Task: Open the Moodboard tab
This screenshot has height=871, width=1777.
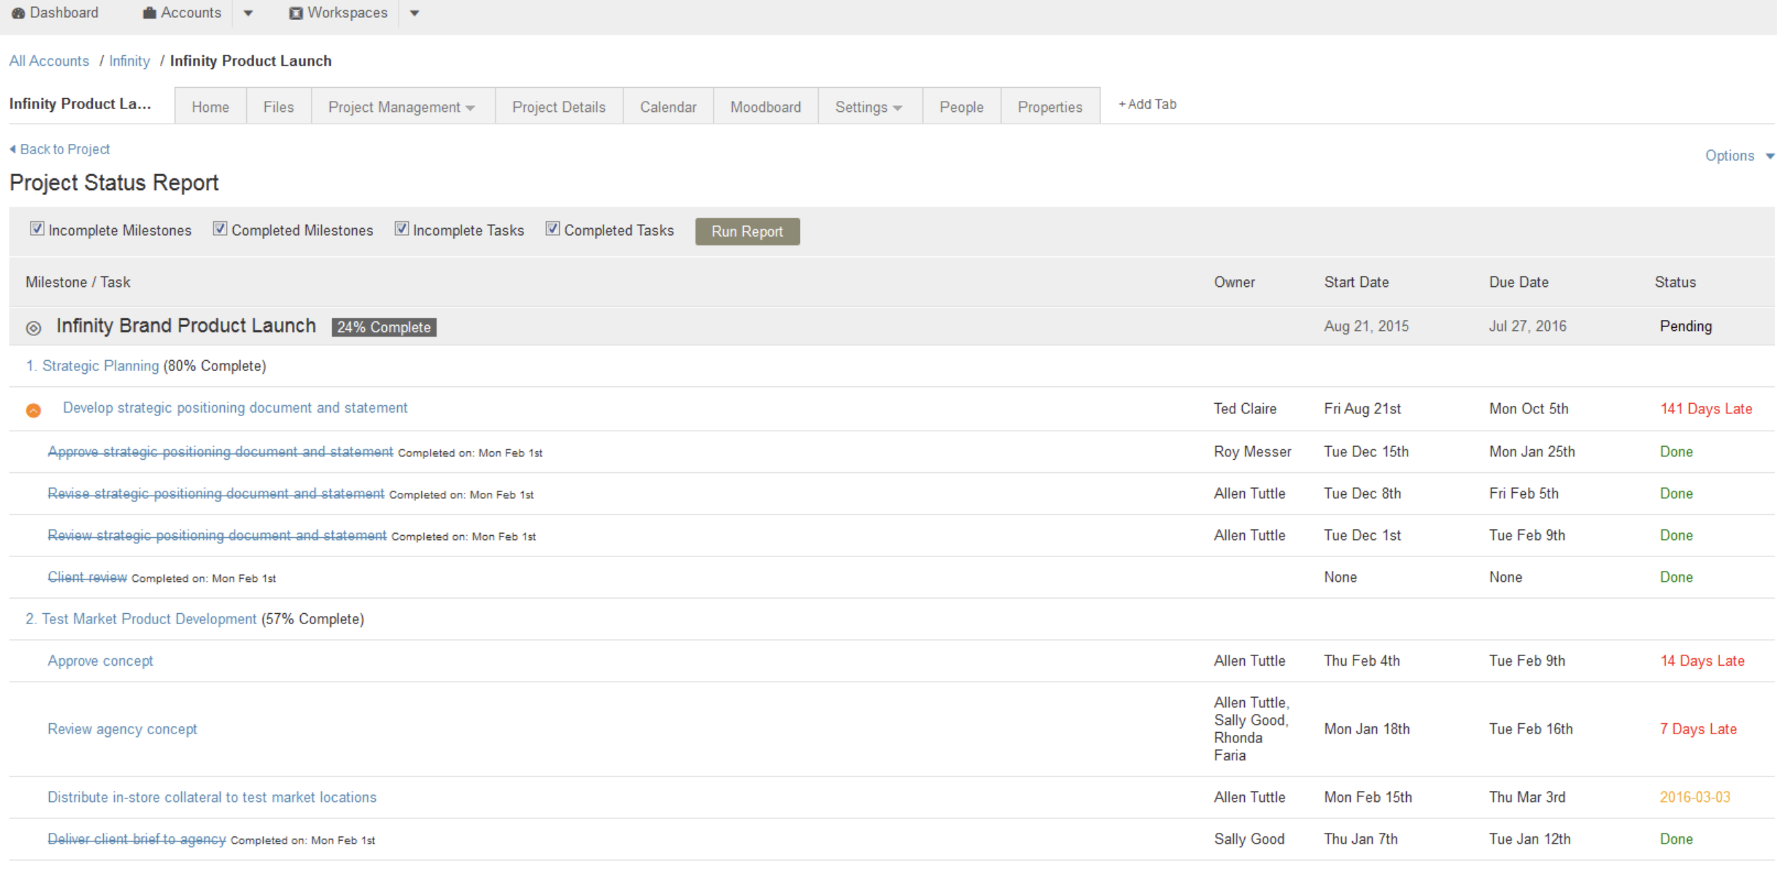Action: 765,106
